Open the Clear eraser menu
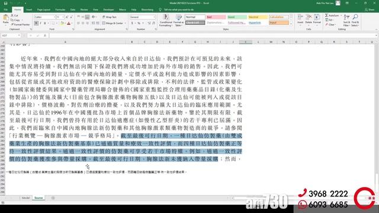Viewport: 379px width, 213px height. pos(330,25)
